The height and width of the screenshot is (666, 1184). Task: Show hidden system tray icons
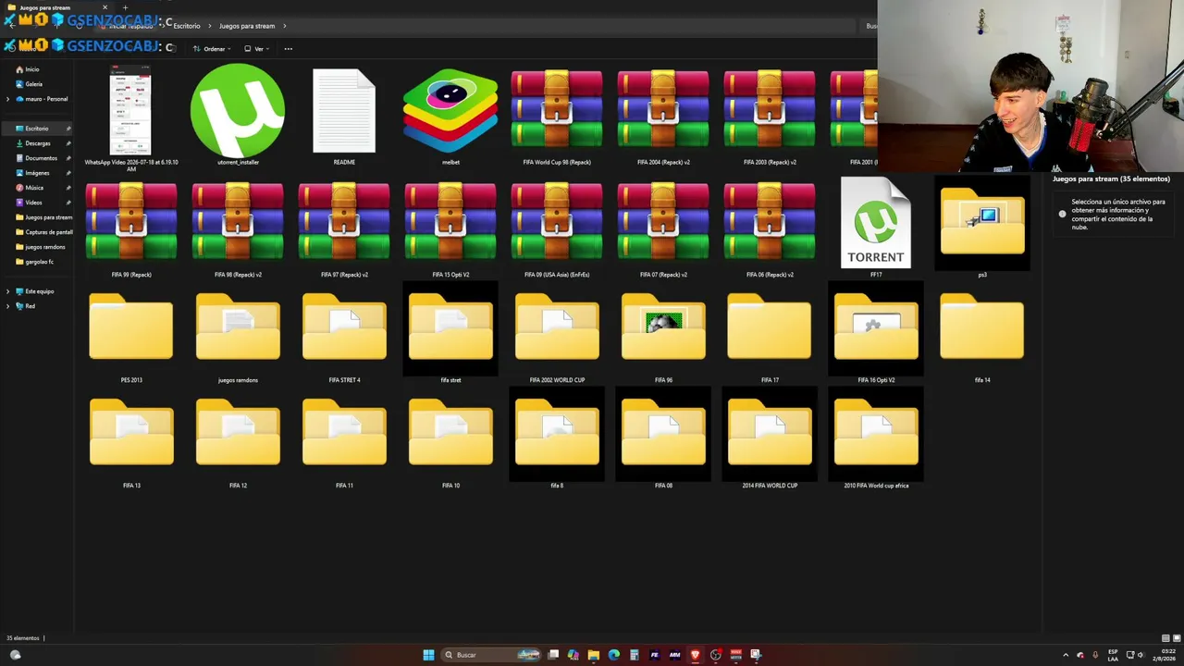(x=1066, y=655)
